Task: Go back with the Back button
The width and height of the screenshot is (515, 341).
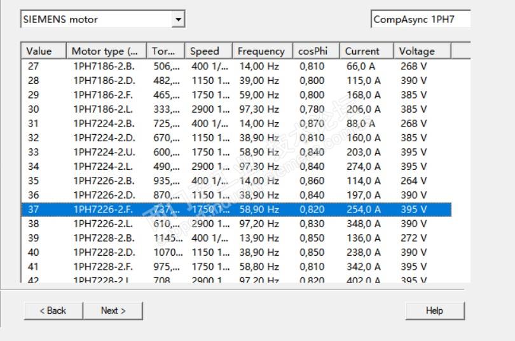Action: [53, 310]
